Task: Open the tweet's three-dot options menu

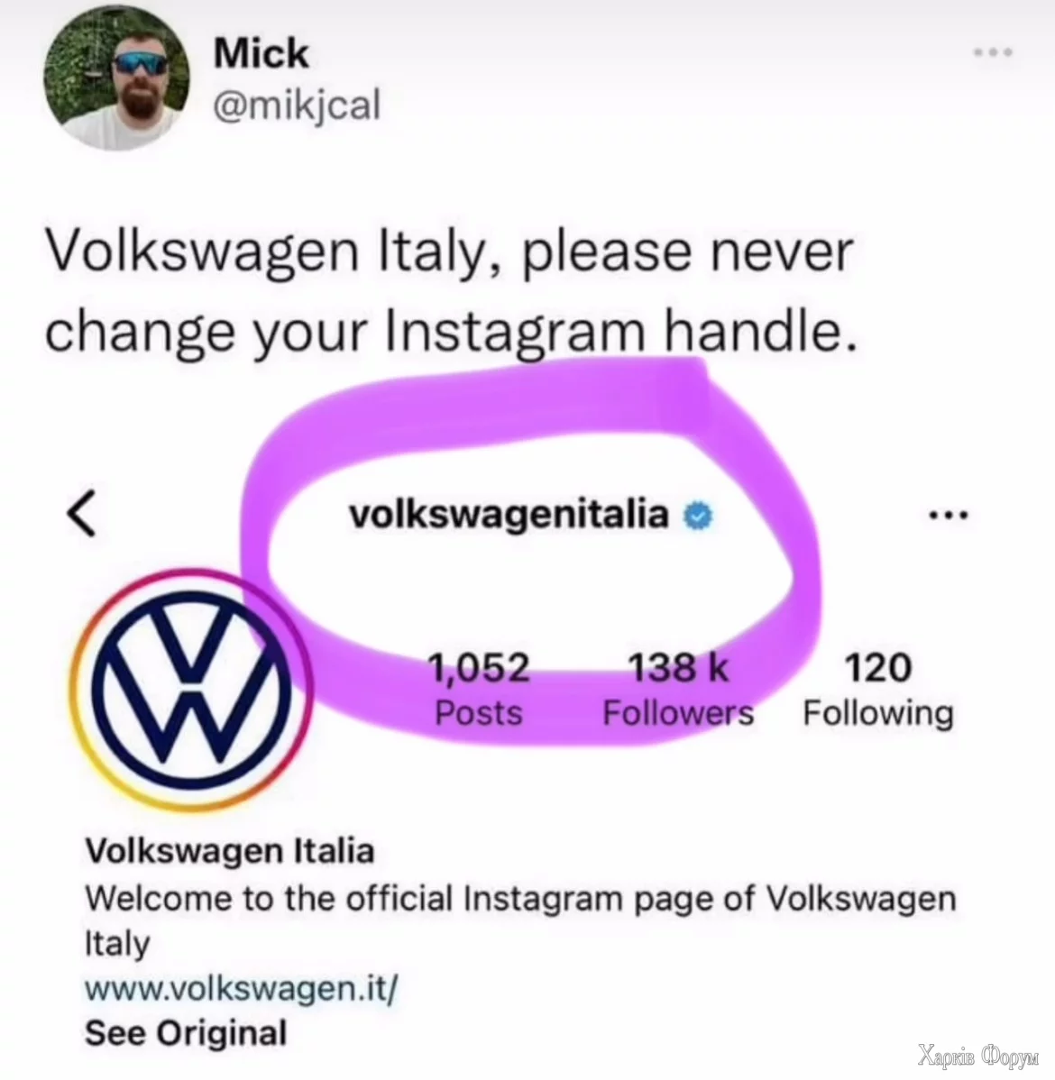Action: pyautogui.click(x=992, y=52)
